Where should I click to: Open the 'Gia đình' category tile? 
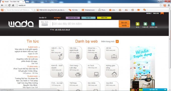[x=112, y=86]
